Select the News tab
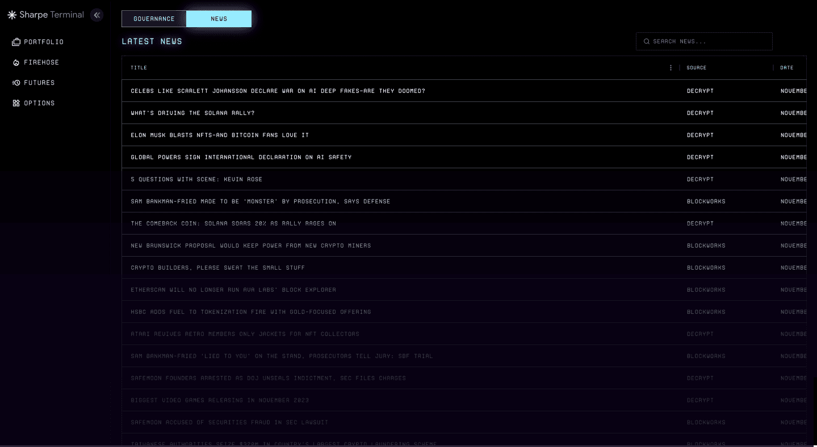The width and height of the screenshot is (817, 447). [x=219, y=19]
